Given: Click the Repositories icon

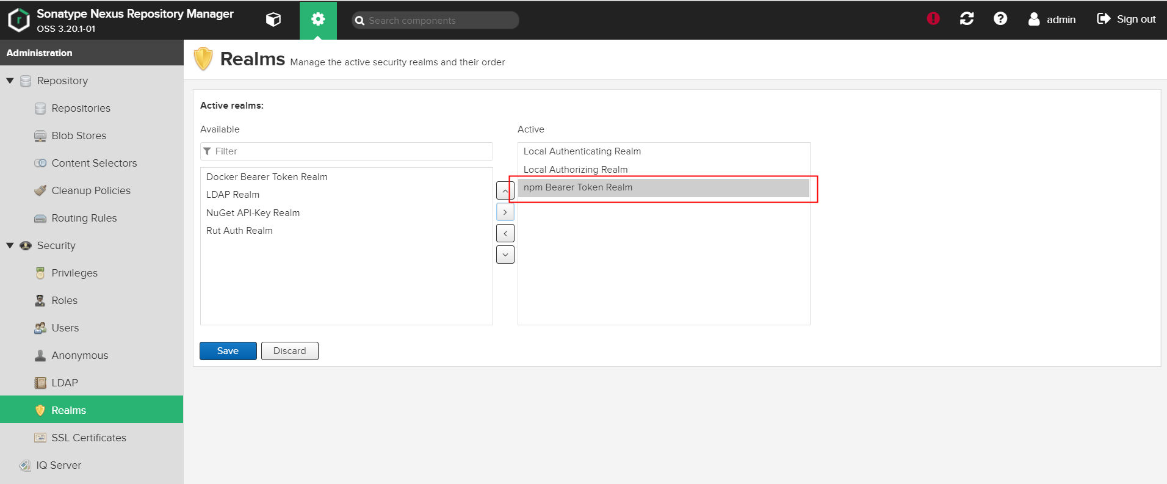Looking at the screenshot, I should [x=40, y=108].
